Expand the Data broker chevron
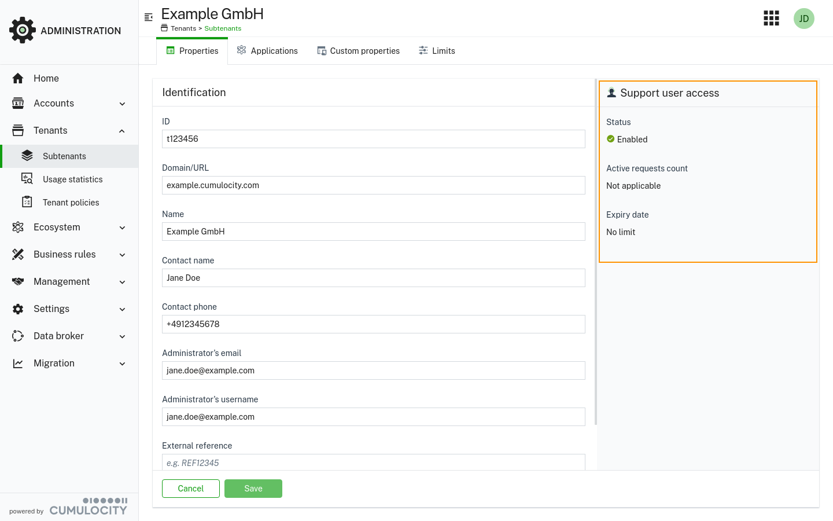Image resolution: width=833 pixels, height=521 pixels. [122, 336]
